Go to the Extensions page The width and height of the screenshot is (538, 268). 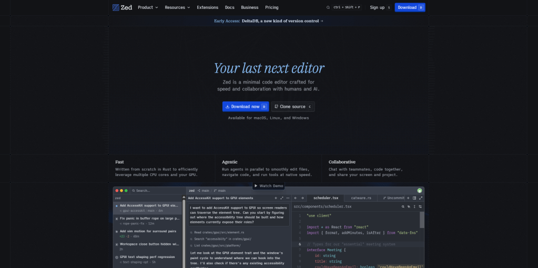pos(207,7)
